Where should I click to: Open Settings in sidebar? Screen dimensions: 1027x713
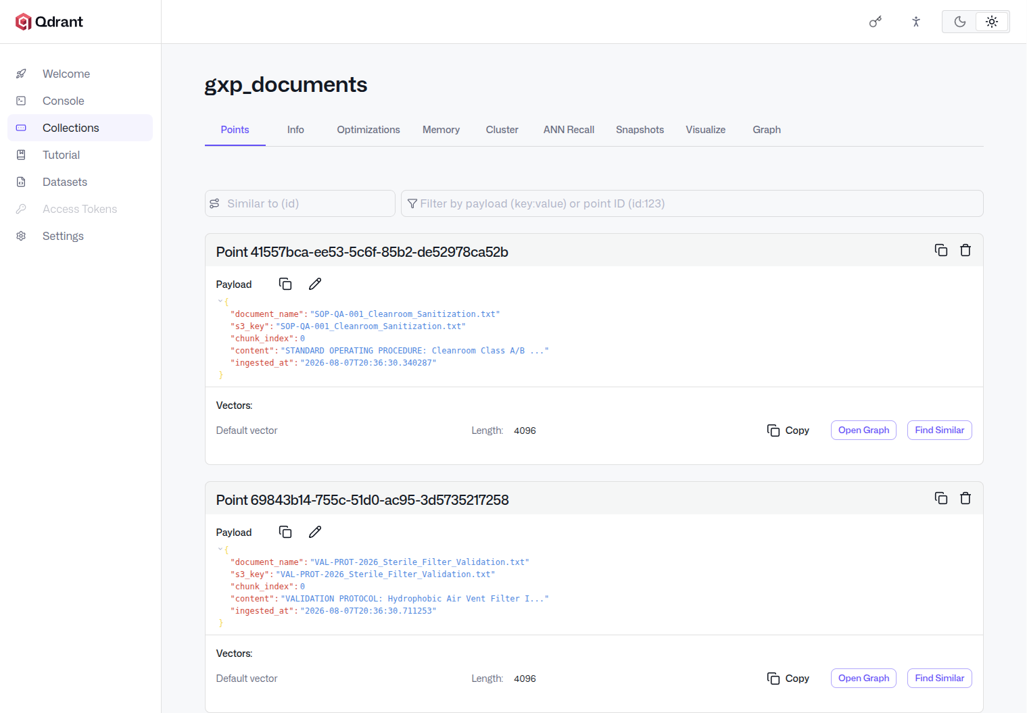click(x=80, y=236)
